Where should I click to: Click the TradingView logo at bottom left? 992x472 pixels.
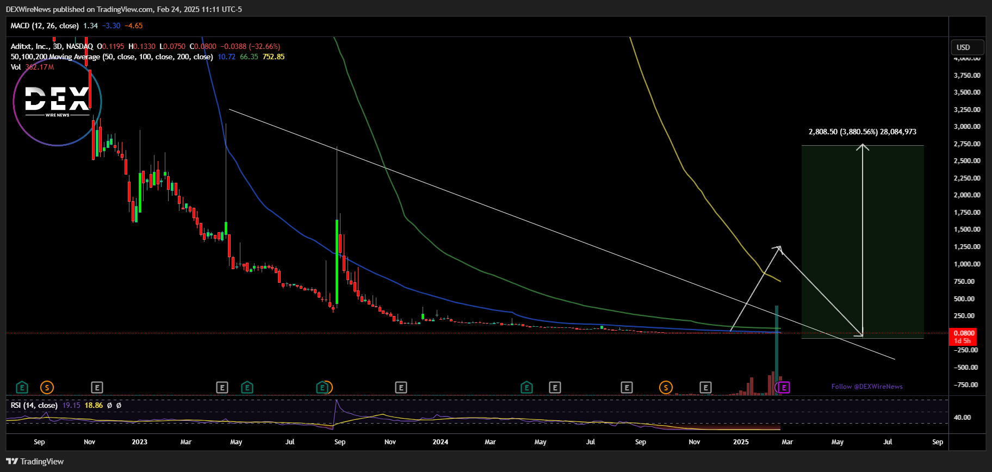pos(35,462)
